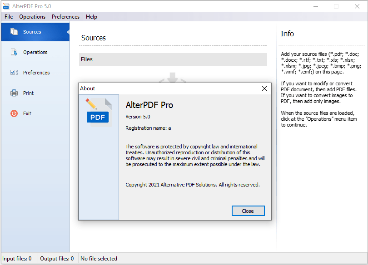Click the Exit sidebar label
Screen dimensions: 368x265
tap(27, 113)
